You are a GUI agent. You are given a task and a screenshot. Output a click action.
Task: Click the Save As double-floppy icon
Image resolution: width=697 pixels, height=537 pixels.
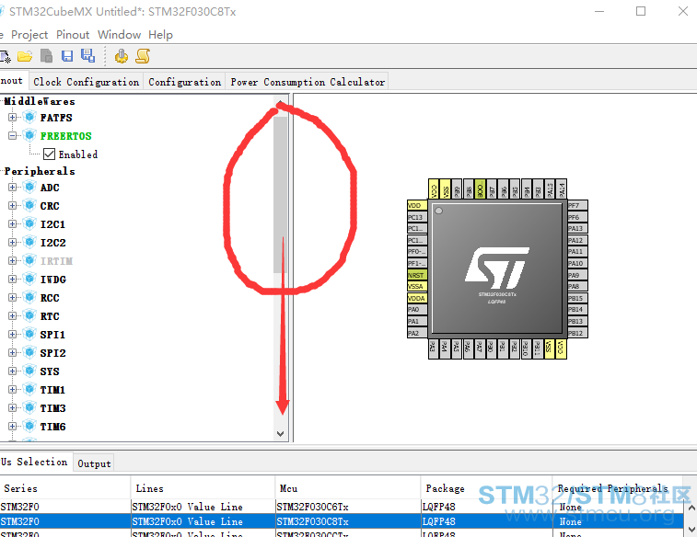click(x=88, y=56)
